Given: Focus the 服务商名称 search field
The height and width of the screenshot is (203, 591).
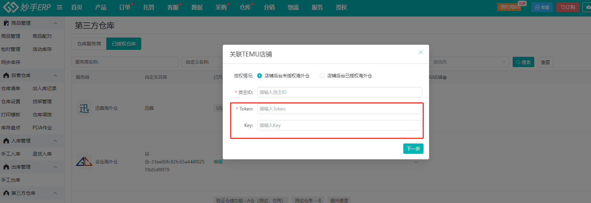Looking at the screenshot, I should [x=125, y=62].
